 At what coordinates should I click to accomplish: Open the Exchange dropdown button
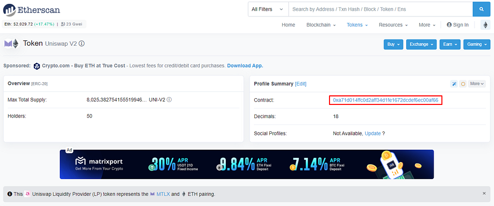tap(421, 44)
